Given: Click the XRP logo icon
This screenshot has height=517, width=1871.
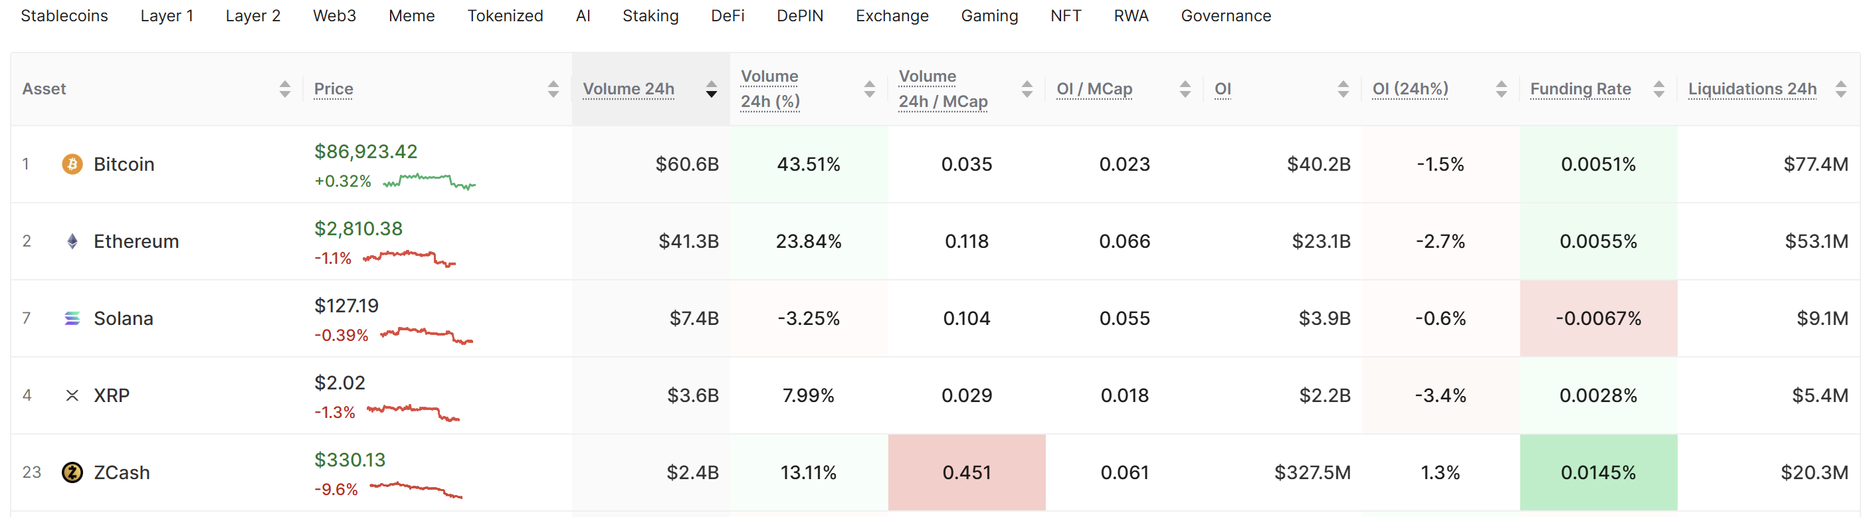Looking at the screenshot, I should pyautogui.click(x=72, y=395).
